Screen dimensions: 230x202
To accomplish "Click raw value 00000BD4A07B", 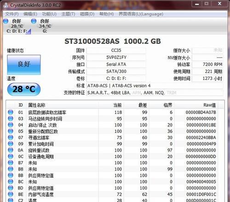I will [201, 112].
